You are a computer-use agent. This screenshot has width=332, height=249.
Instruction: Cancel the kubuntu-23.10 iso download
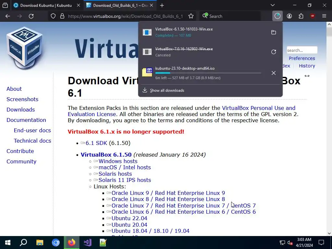click(274, 73)
